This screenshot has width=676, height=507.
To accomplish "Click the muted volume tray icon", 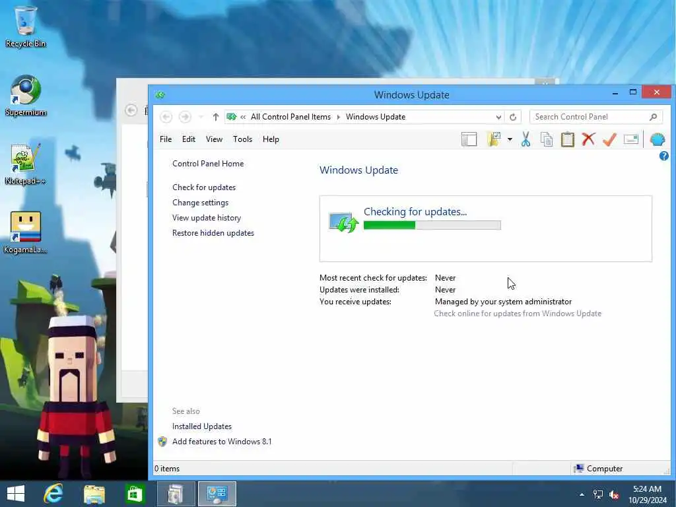I will 614,494.
